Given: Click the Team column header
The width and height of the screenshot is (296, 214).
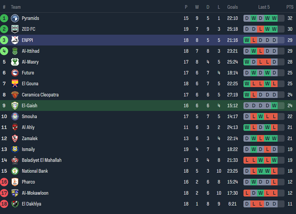Looking at the screenshot, I should click(x=16, y=7).
